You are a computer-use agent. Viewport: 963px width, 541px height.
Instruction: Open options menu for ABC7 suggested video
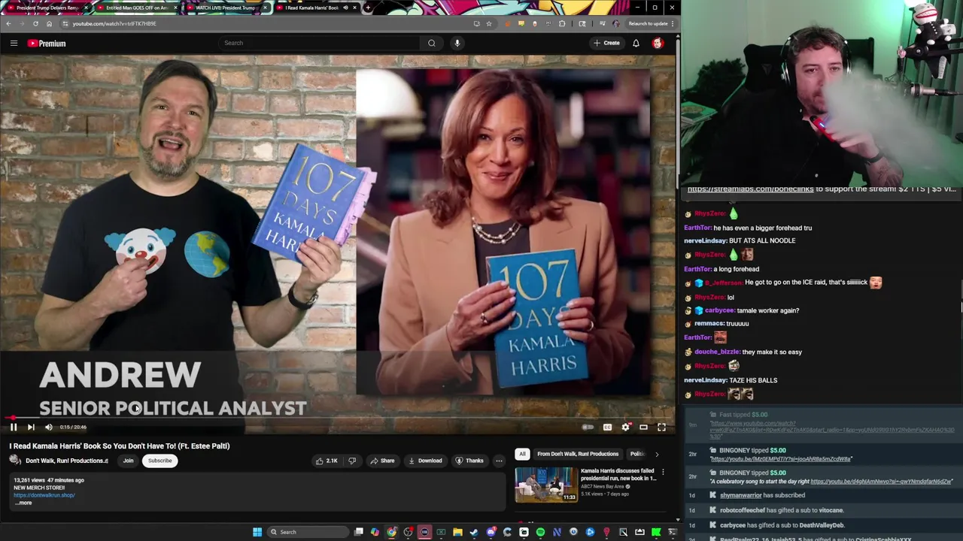tap(663, 472)
